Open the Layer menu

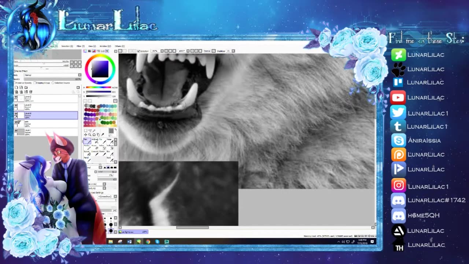pyautogui.click(x=53, y=46)
